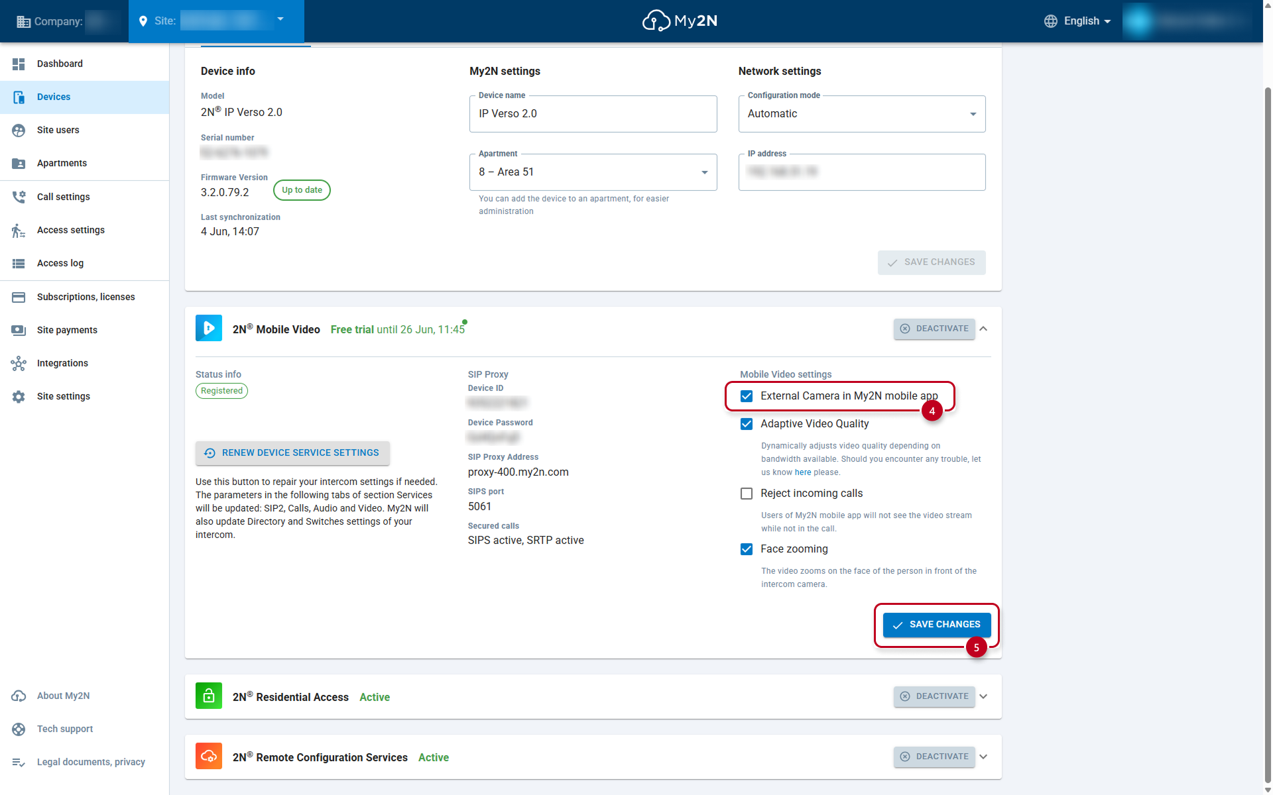Click blue SAVE CHANGES in Mobile Video
Image resolution: width=1273 pixels, height=795 pixels.
coord(936,625)
